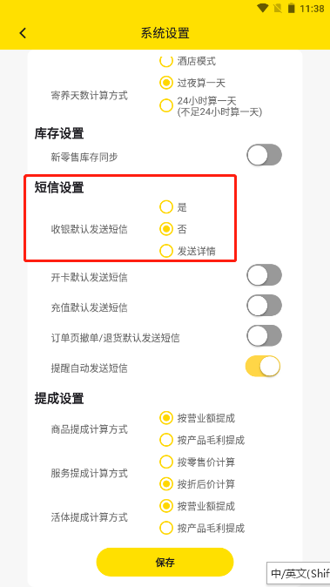Screen dimensions: 330x587
Task: Tap the 11:38 clock in status bar
Action: [313, 8]
